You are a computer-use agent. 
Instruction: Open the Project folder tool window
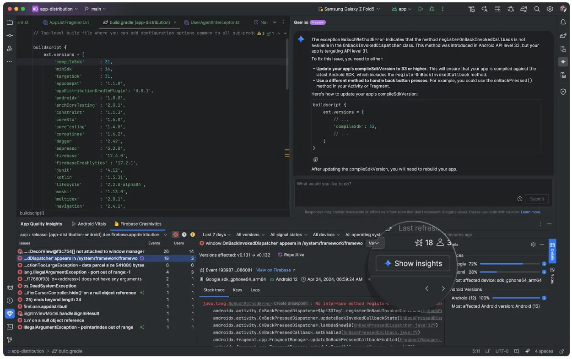pyautogui.click(x=10, y=22)
